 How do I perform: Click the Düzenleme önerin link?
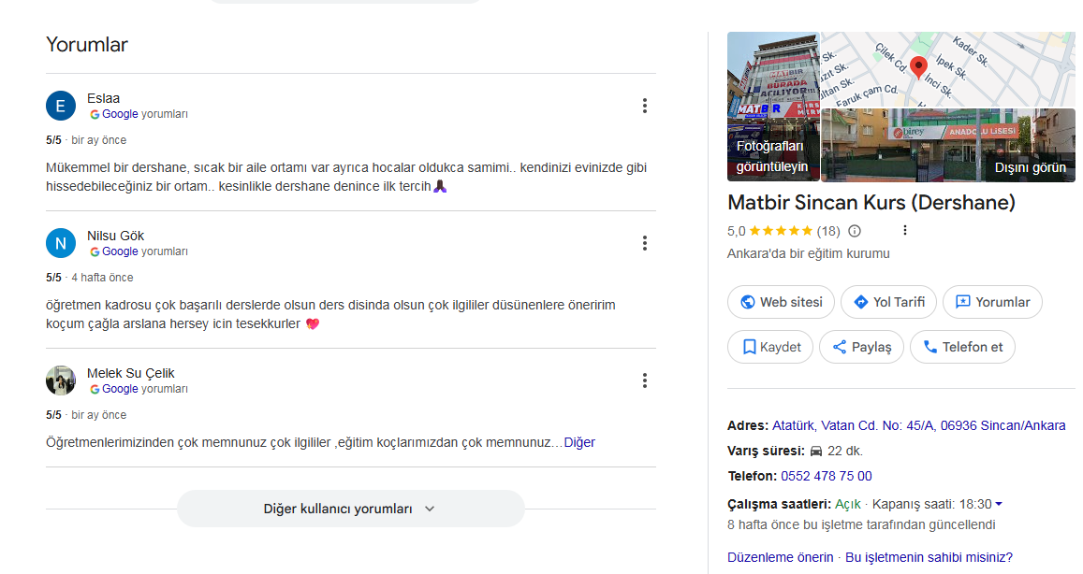tap(780, 556)
